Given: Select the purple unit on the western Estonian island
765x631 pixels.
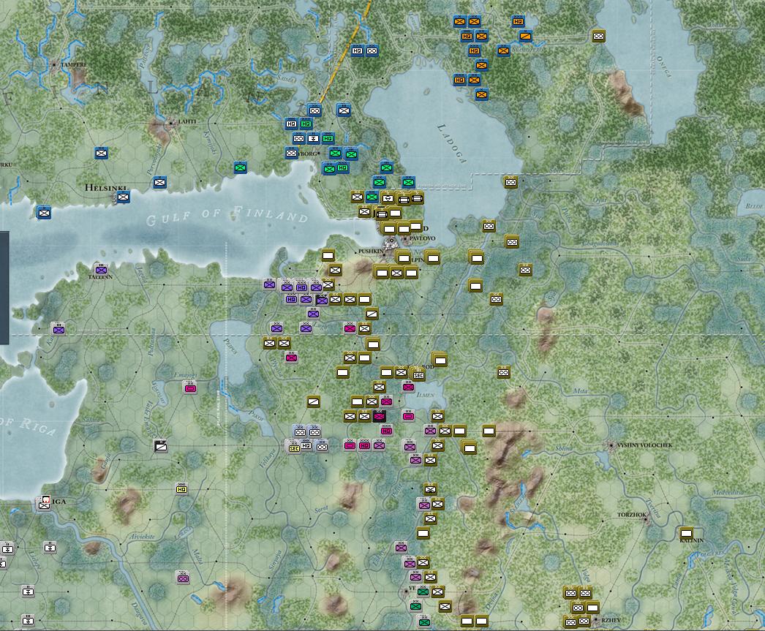Looking at the screenshot, I should pos(59,329).
